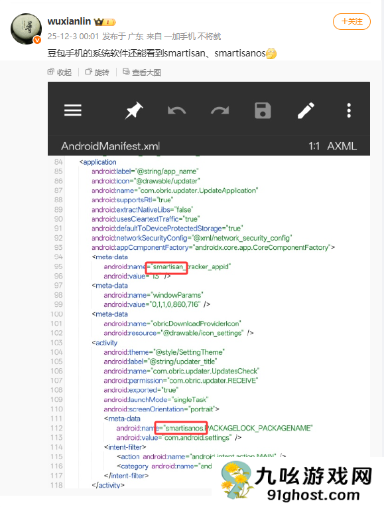Click the screenOrientation="portrait" line
Screen dimensions: 384x507
(161, 409)
